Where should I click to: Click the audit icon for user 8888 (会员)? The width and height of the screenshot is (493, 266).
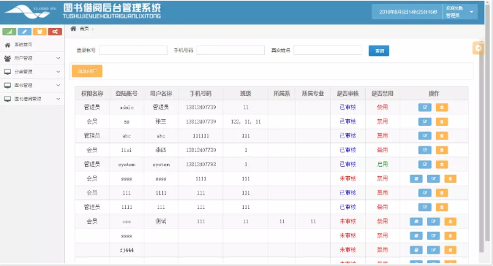(x=416, y=179)
